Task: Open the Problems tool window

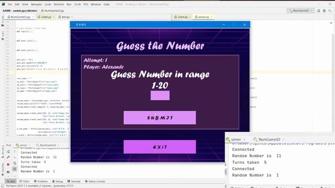Action: (41, 181)
